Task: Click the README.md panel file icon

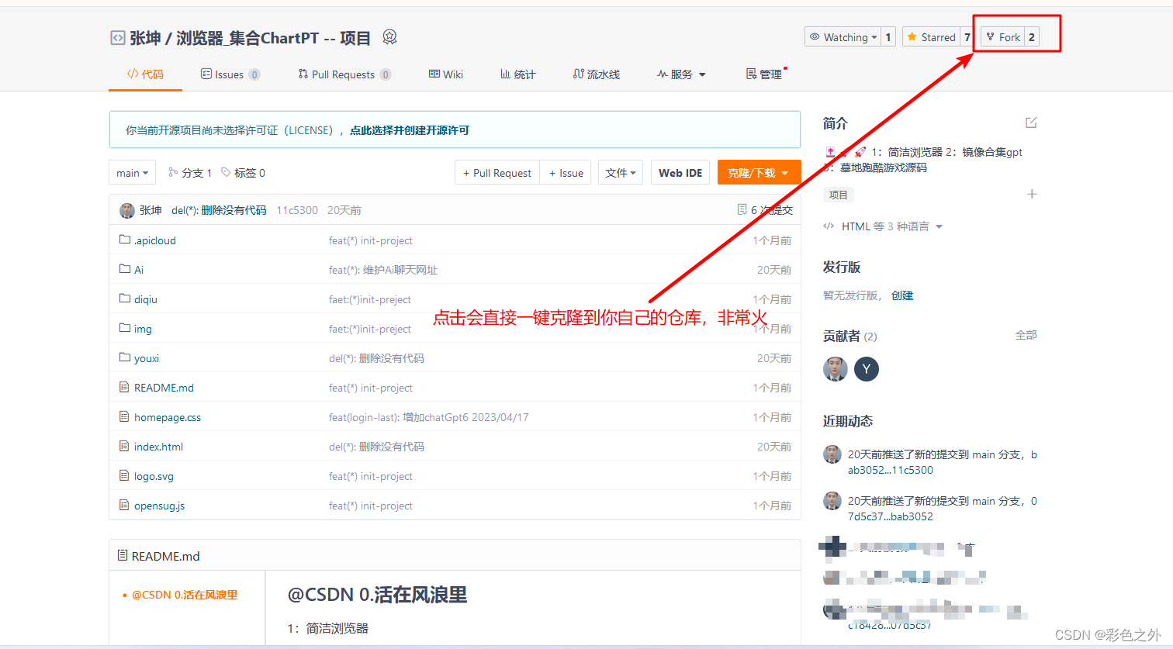Action: [123, 555]
